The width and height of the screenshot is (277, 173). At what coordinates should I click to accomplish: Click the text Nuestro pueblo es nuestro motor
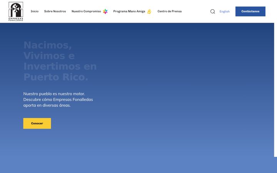[54, 94]
